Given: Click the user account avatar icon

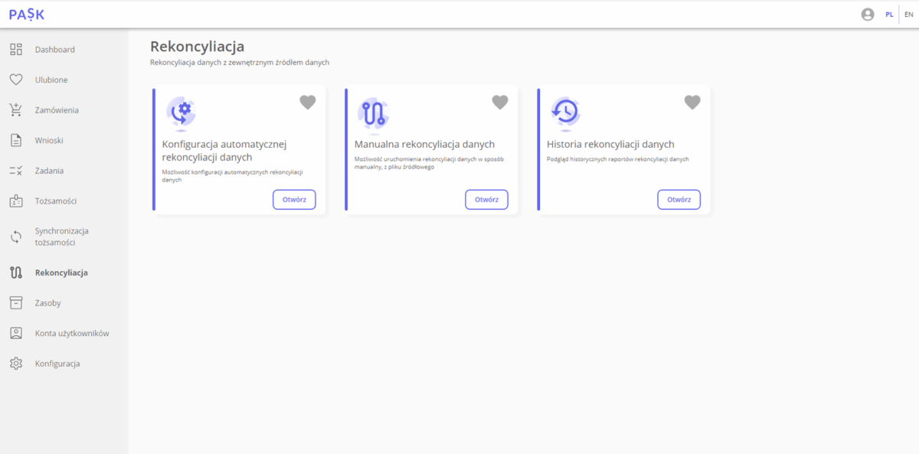Looking at the screenshot, I should [868, 15].
